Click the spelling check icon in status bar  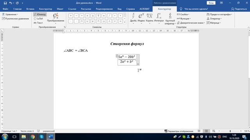[x=38, y=131]
